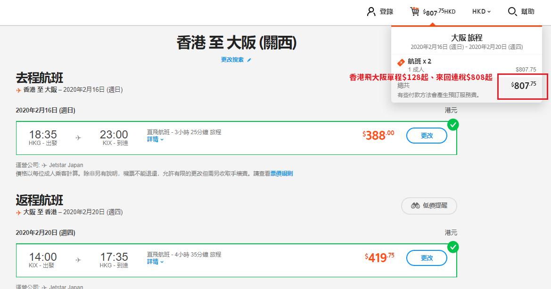Image resolution: width=551 pixels, height=289 pixels.
Task: Click the orange ticket icon next to 航班 x 2
Action: [401, 63]
